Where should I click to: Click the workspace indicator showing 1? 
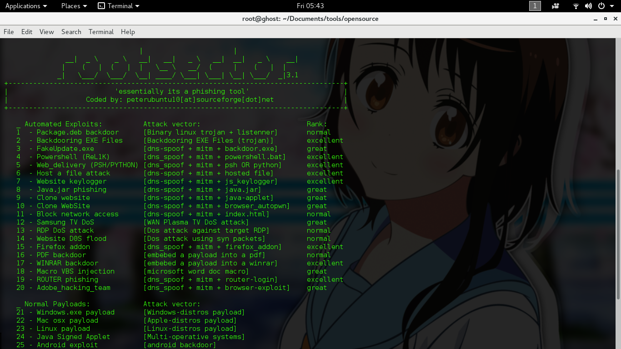coord(535,6)
